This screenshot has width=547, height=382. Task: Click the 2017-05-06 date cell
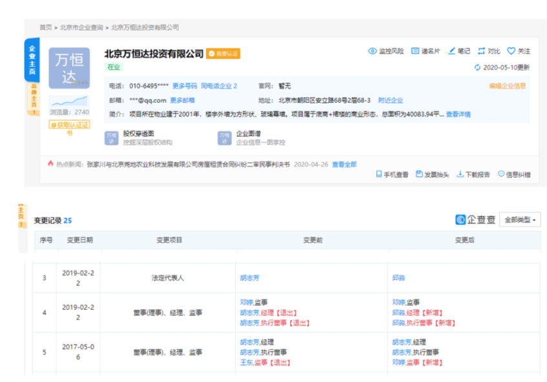pos(78,352)
